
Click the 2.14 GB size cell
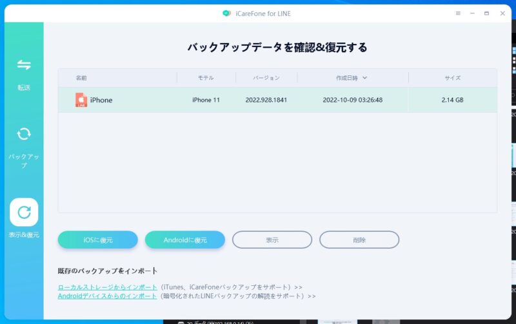click(453, 100)
